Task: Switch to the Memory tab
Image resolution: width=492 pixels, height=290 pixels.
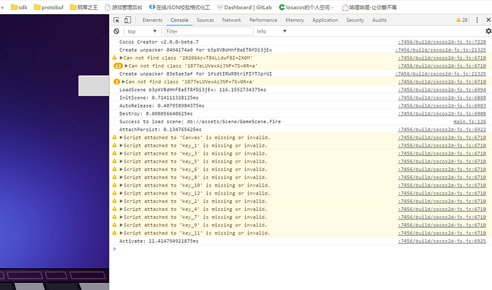Action: (294, 20)
